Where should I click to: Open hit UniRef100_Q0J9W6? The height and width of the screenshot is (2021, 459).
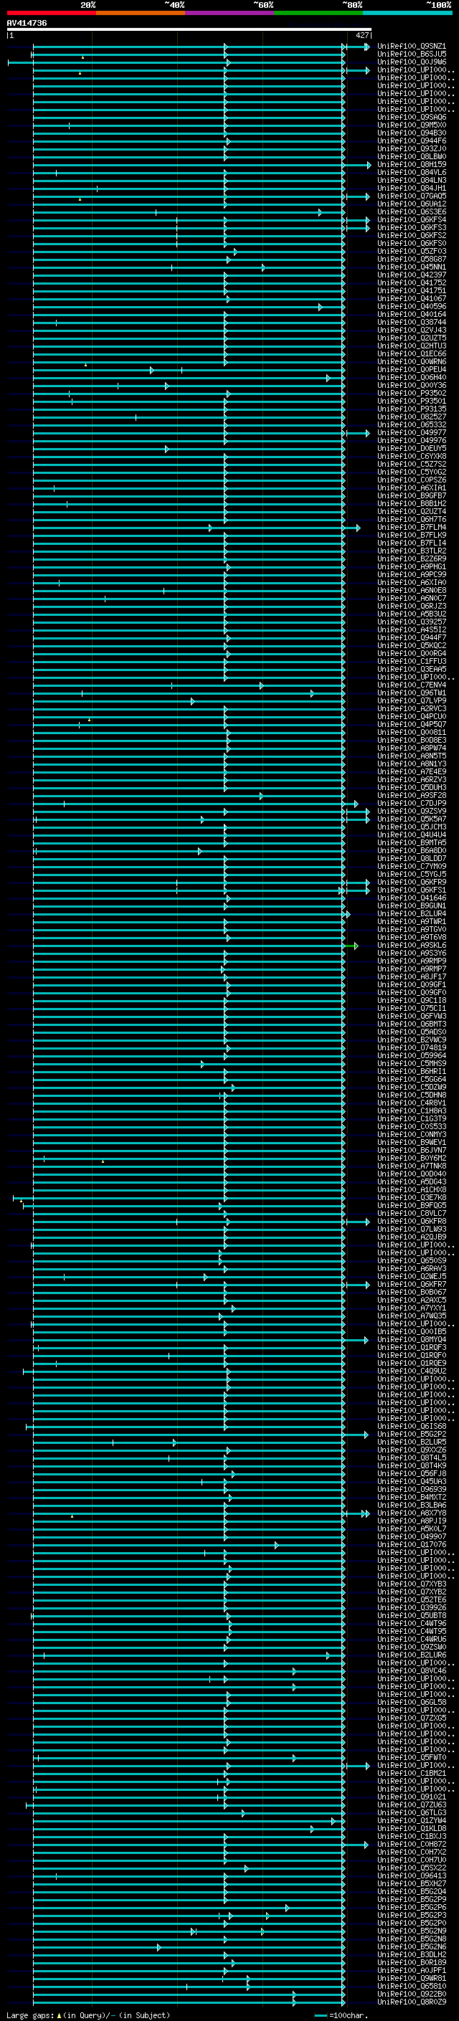pyautogui.click(x=411, y=62)
